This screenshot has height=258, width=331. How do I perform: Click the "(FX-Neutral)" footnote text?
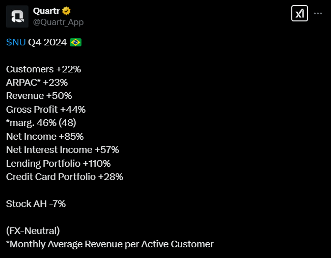point(33,230)
